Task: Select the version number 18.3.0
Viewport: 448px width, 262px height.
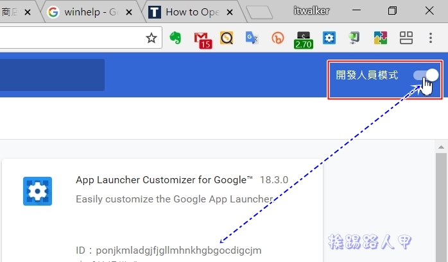Action: pyautogui.click(x=274, y=180)
